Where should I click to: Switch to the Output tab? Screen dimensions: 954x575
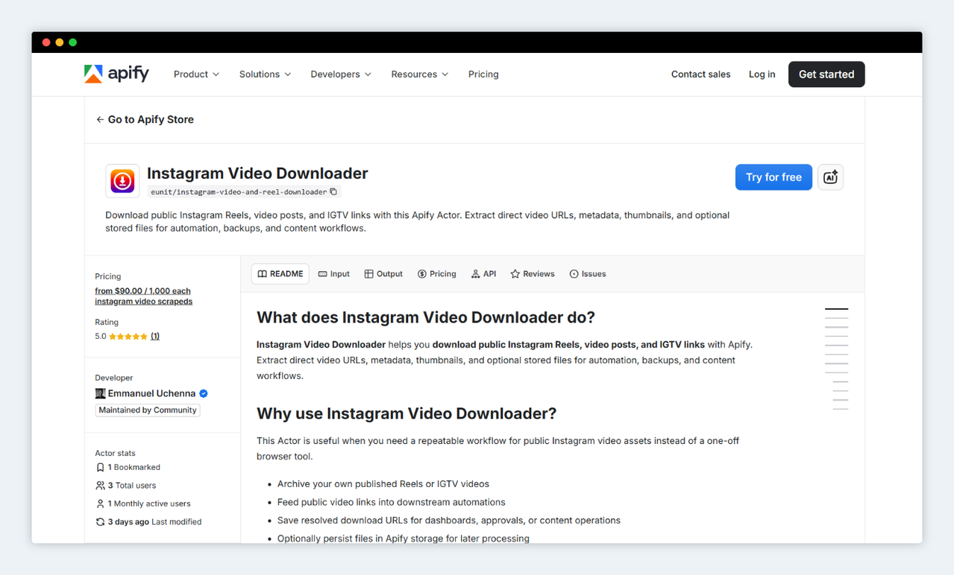383,274
